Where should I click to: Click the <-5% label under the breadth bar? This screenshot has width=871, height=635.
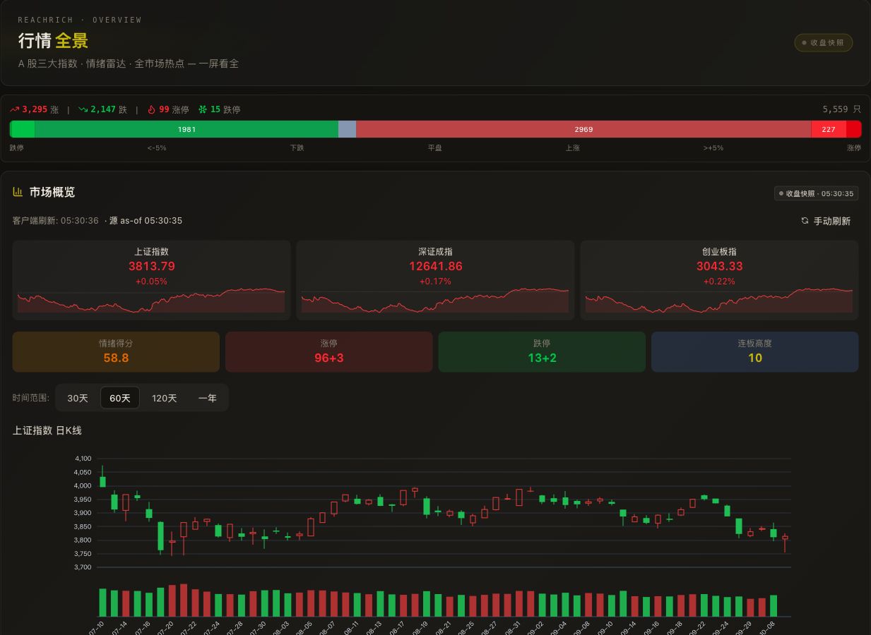point(157,148)
